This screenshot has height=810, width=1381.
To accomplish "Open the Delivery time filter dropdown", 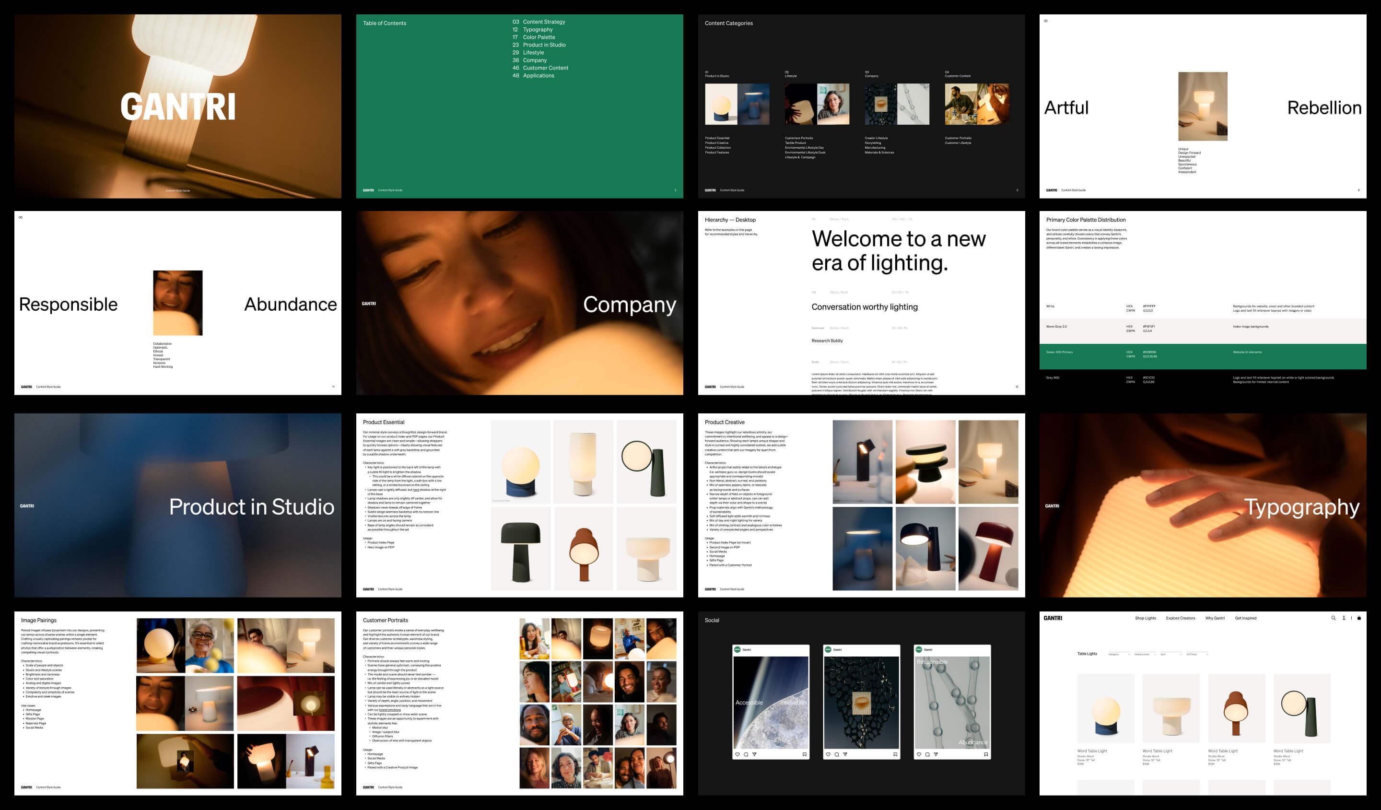I will click(1145, 654).
